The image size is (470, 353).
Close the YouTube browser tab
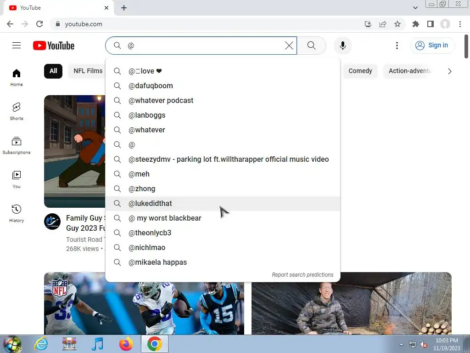(106, 8)
